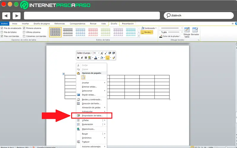
Task: Toggle bold in the mini toolbar
Action: coord(78,58)
